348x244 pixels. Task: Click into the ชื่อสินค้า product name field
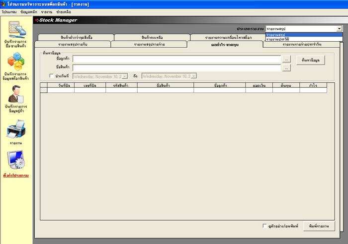click(x=176, y=67)
